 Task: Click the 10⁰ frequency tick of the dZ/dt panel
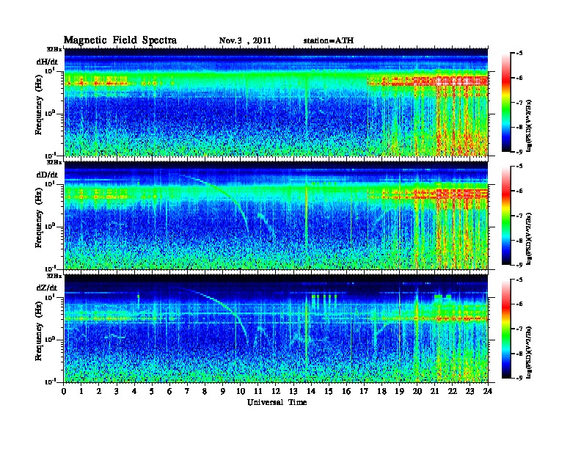coord(51,340)
